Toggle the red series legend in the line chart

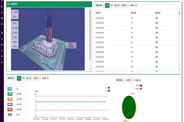108,91
